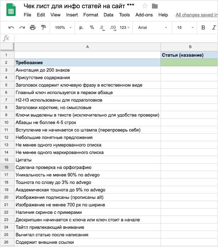Open the Insert menu
Image resolution: width=218 pixels, height=247 pixels.
(72, 15)
